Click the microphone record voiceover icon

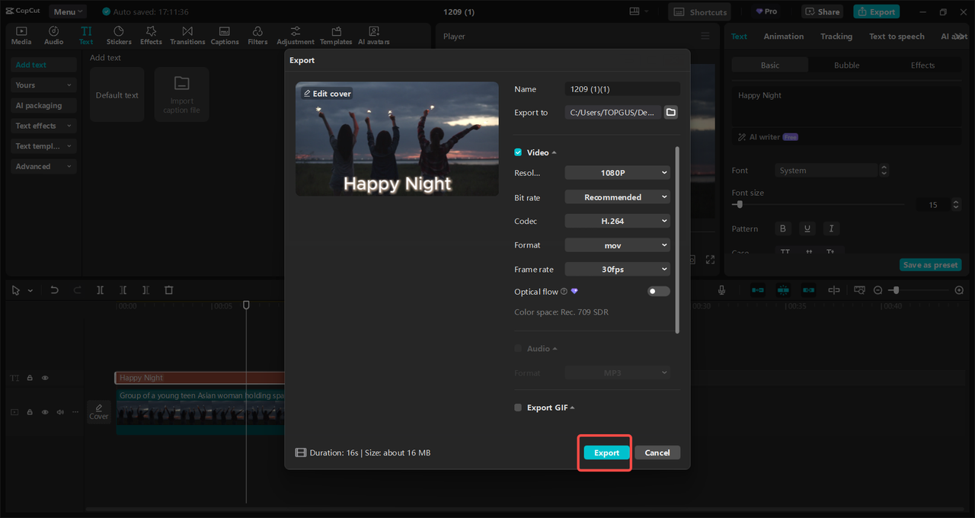[721, 290]
